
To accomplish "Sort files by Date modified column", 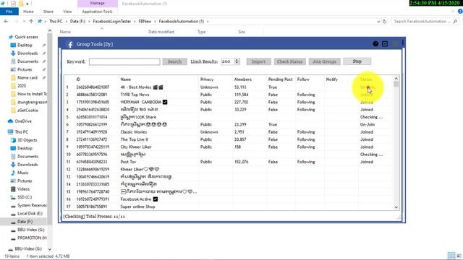I will pyautogui.click(x=161, y=32).
